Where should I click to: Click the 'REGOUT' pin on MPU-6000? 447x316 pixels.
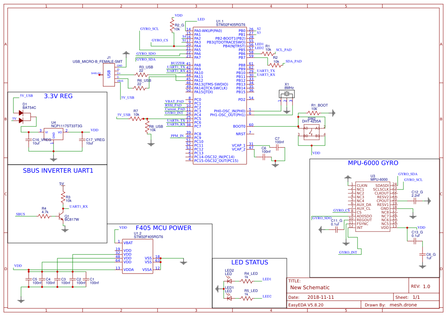[364, 220]
